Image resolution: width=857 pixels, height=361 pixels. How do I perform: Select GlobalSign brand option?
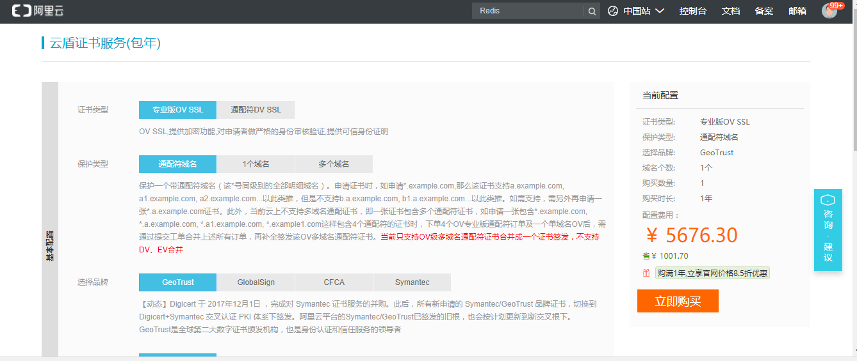click(256, 282)
